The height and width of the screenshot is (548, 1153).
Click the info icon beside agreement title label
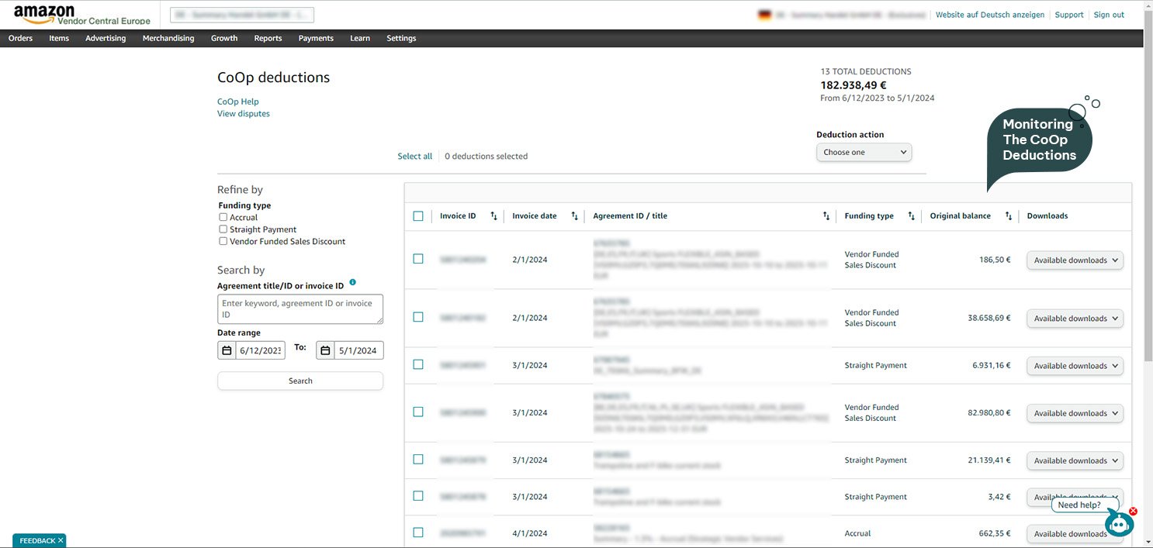352,283
